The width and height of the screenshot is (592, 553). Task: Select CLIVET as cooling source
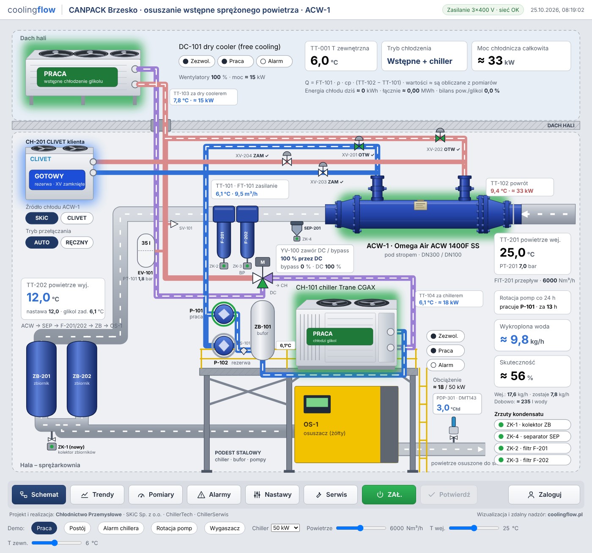pyautogui.click(x=77, y=218)
